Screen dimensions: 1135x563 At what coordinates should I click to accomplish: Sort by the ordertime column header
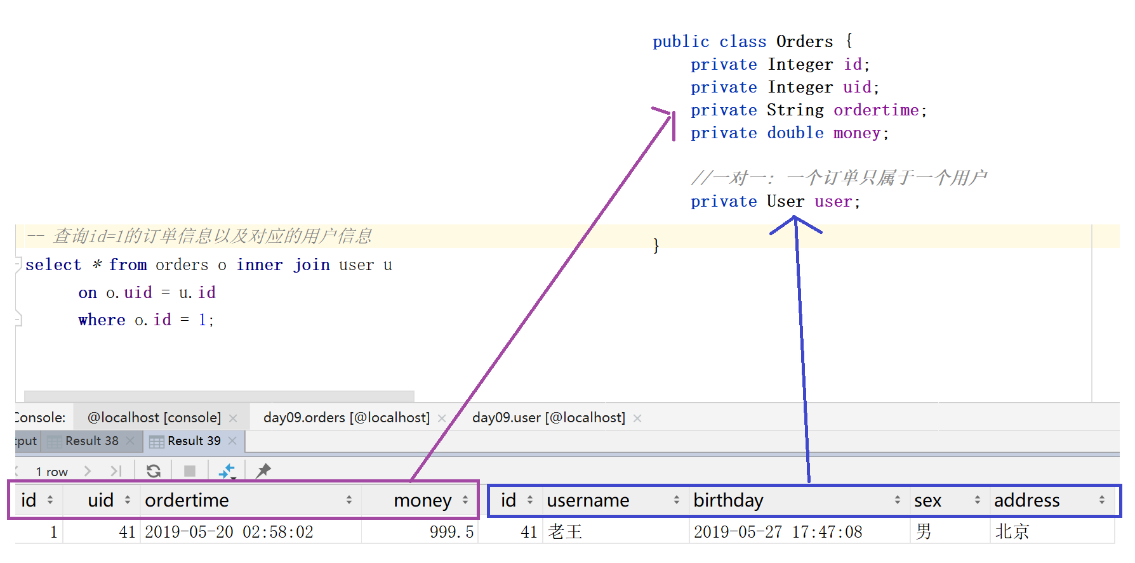[250, 500]
